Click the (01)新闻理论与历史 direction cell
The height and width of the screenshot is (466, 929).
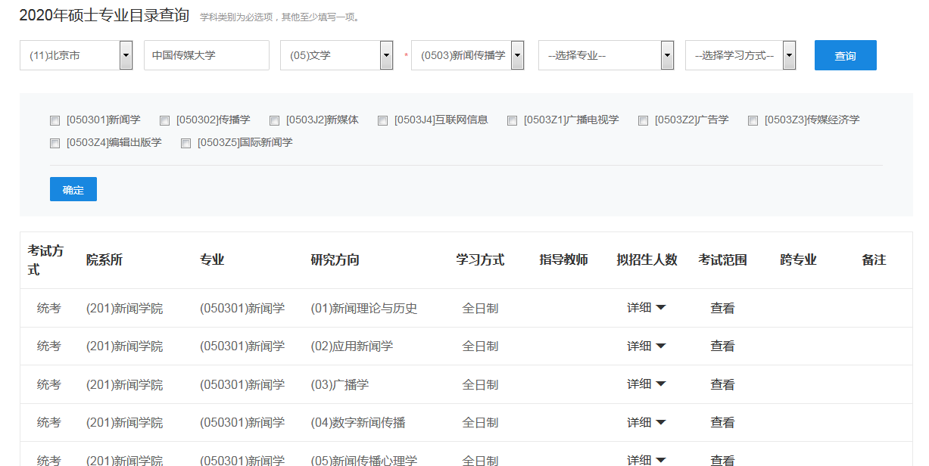point(364,308)
